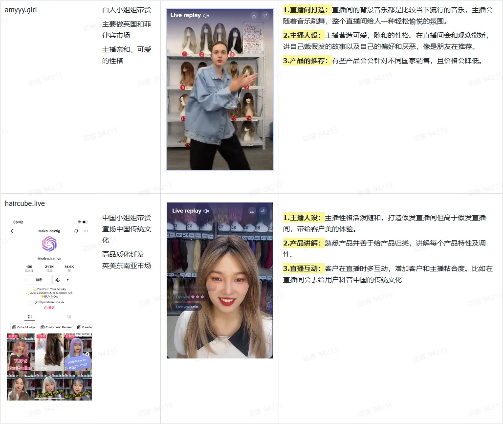Image resolution: width=503 pixels, height=424 pixels.
Task: Click the highlighted 2.主播人设 heading in first row
Action: coord(304,35)
